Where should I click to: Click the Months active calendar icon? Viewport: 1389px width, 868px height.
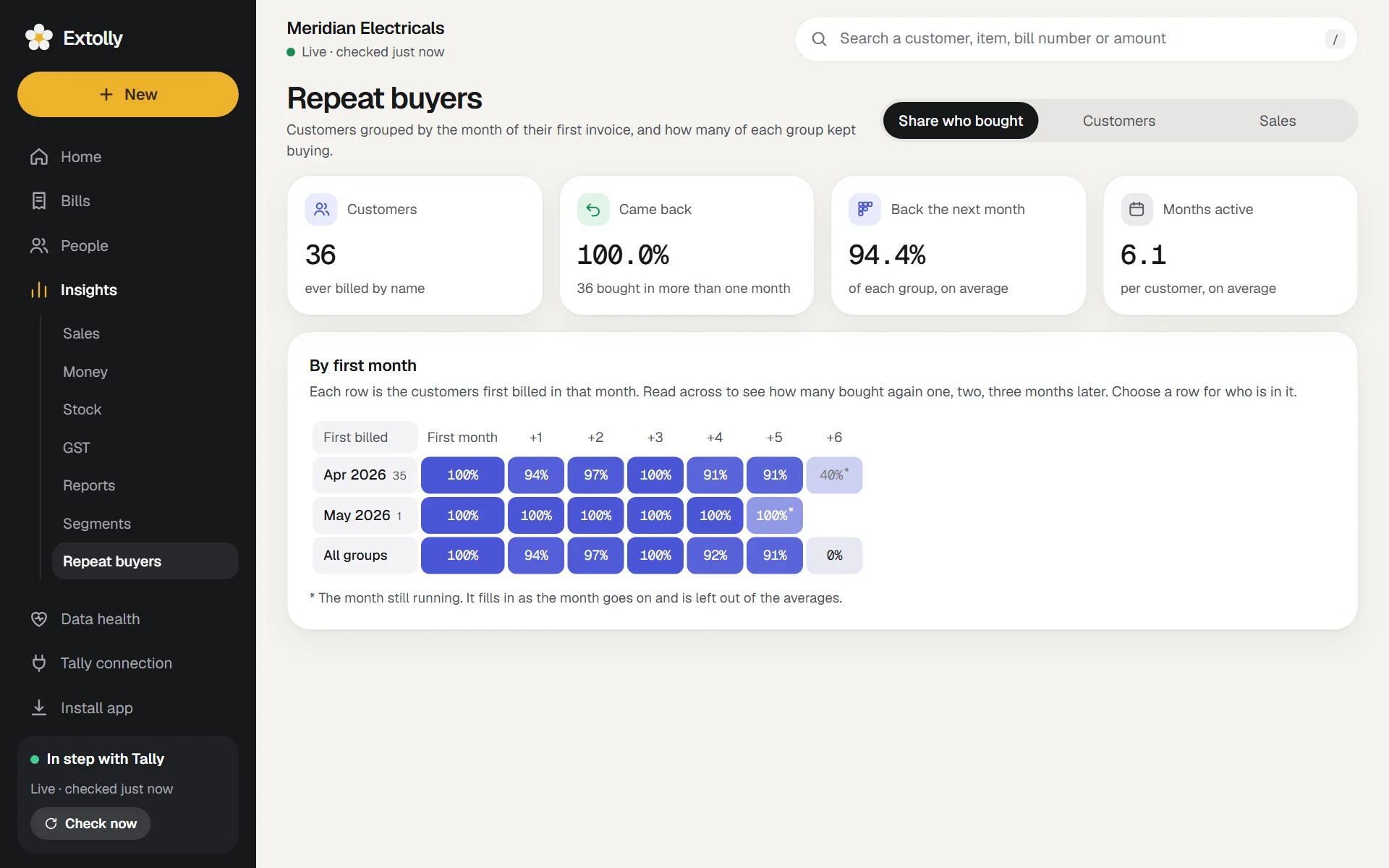(1137, 210)
